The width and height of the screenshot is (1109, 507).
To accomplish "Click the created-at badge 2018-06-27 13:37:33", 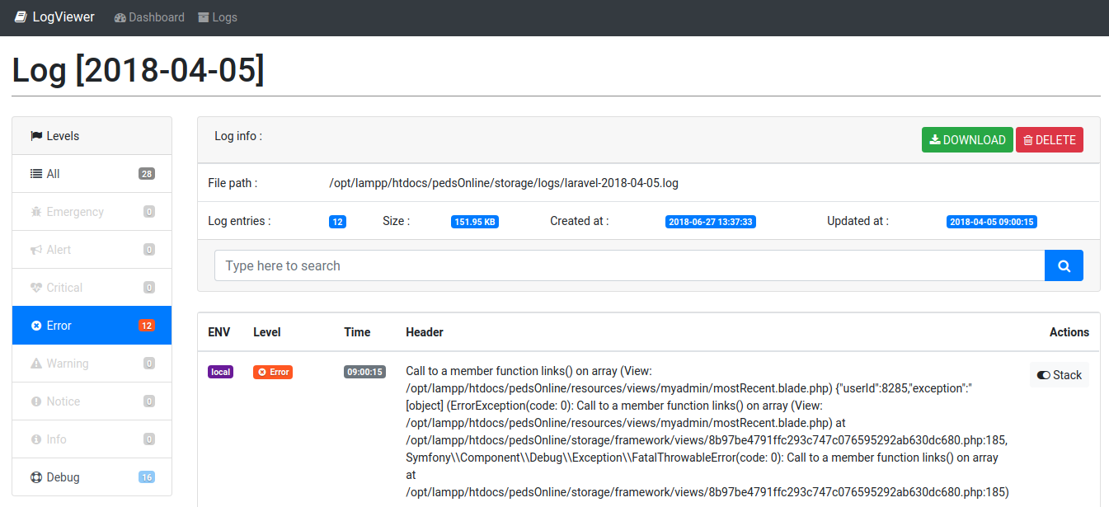I will pyautogui.click(x=711, y=222).
